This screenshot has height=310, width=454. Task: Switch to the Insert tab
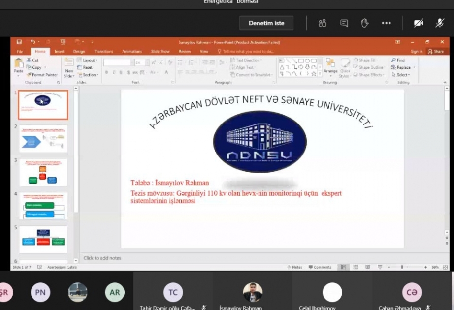(x=60, y=52)
